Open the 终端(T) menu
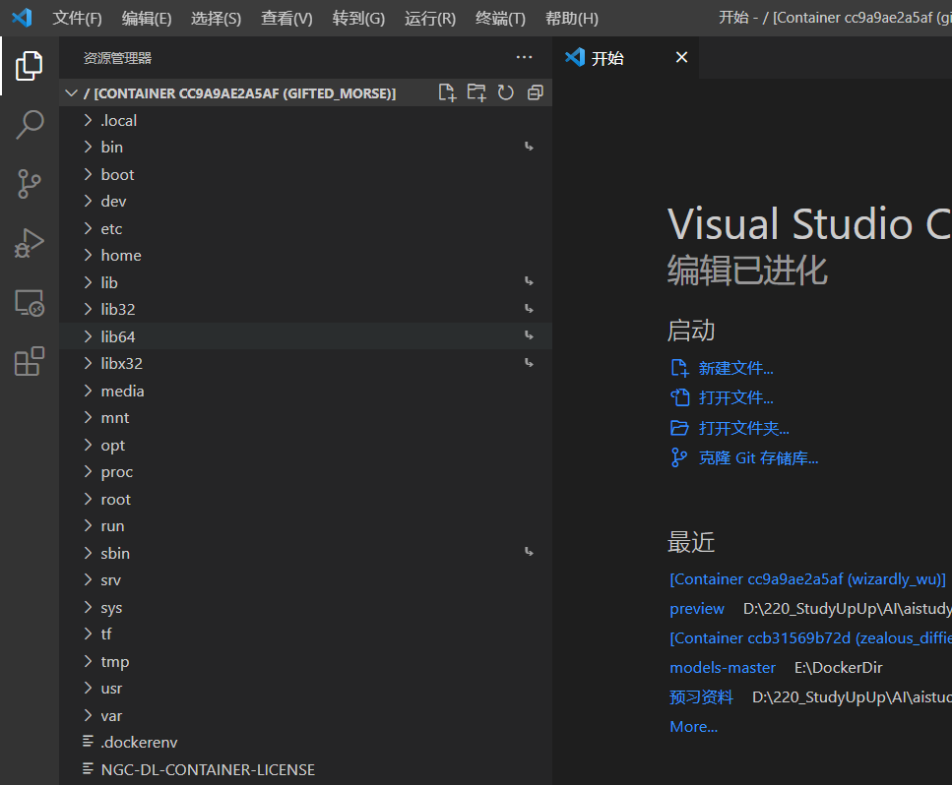 (x=500, y=19)
